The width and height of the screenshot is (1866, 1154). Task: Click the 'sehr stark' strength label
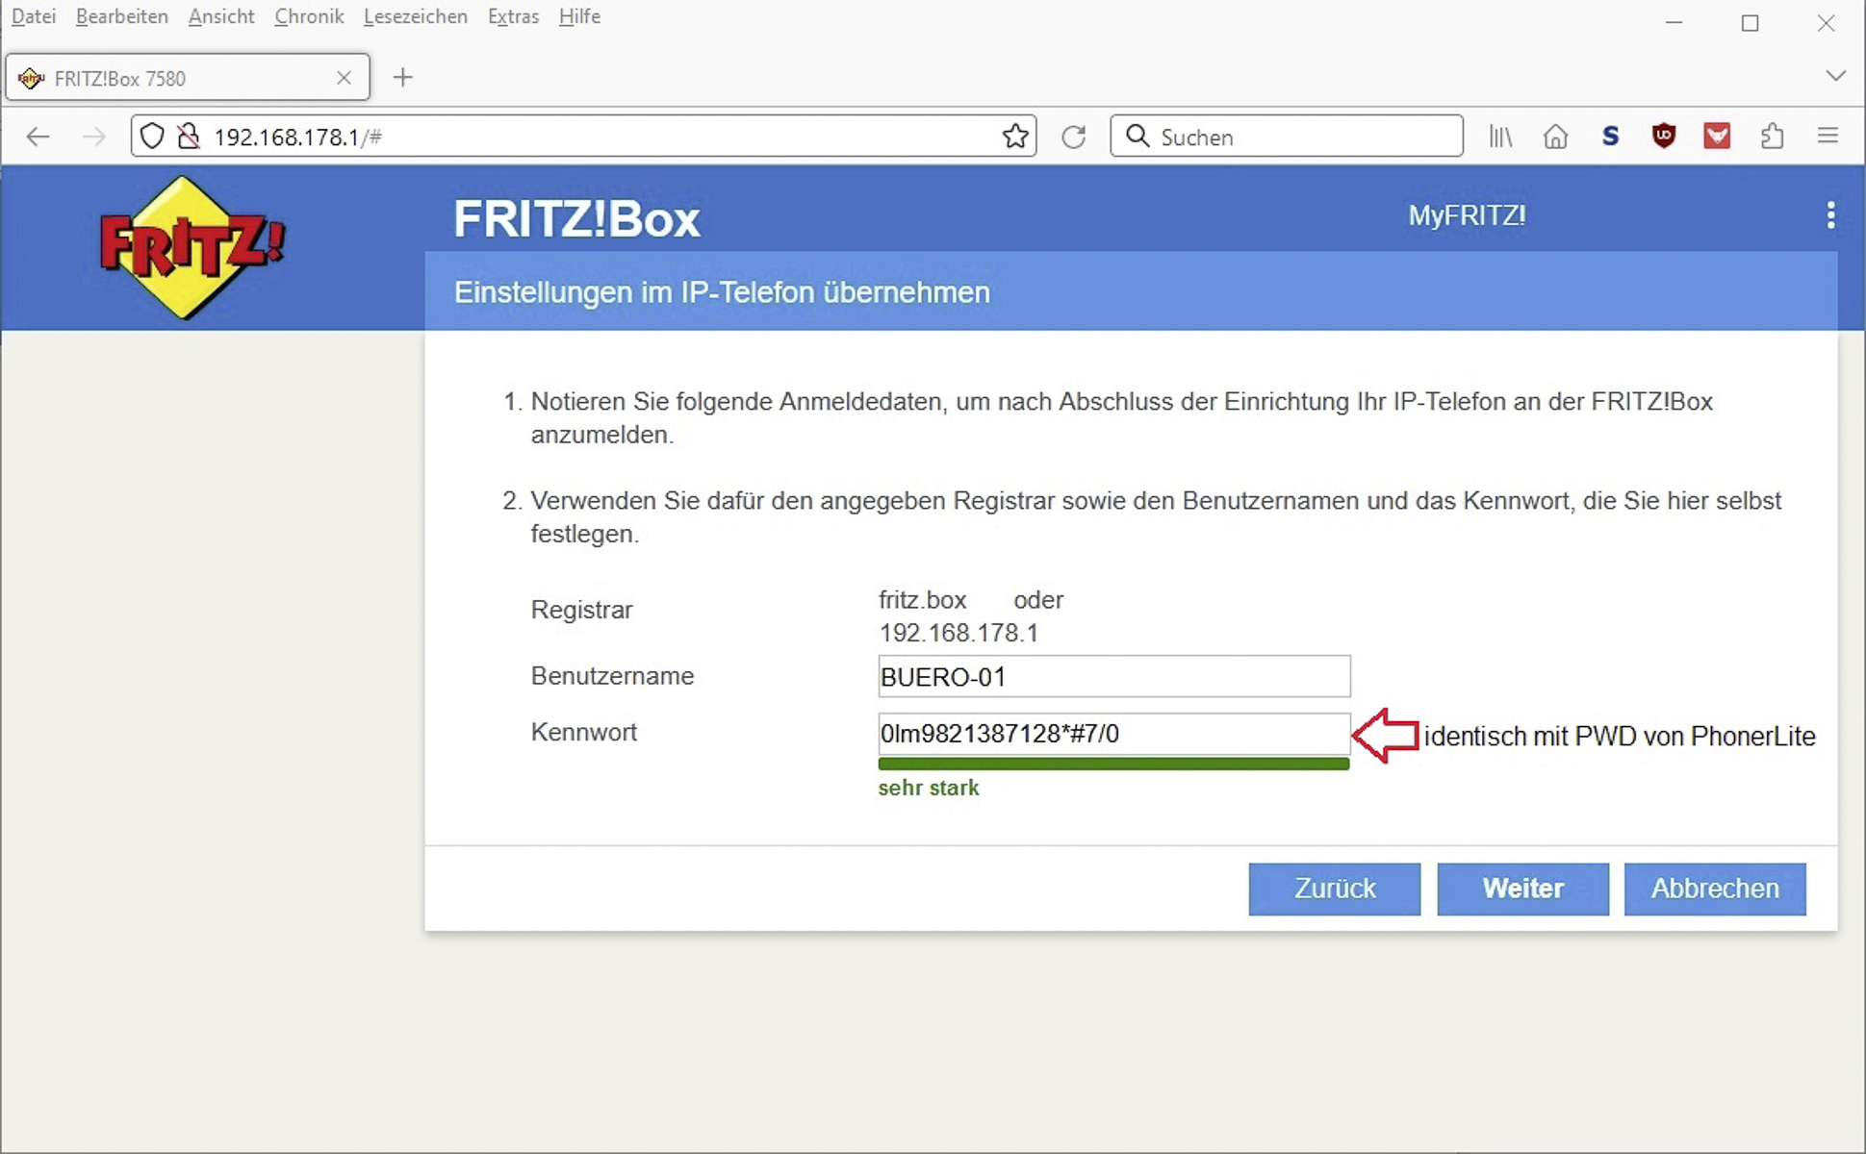[x=929, y=789]
